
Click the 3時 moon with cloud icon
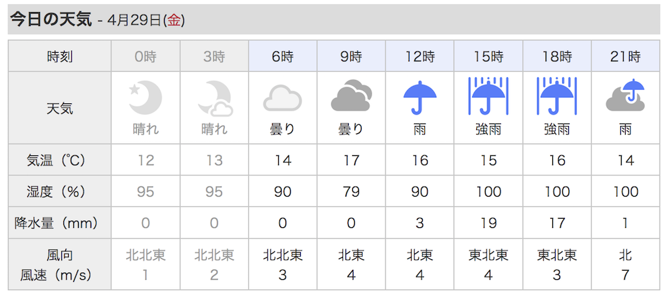pos(215,99)
